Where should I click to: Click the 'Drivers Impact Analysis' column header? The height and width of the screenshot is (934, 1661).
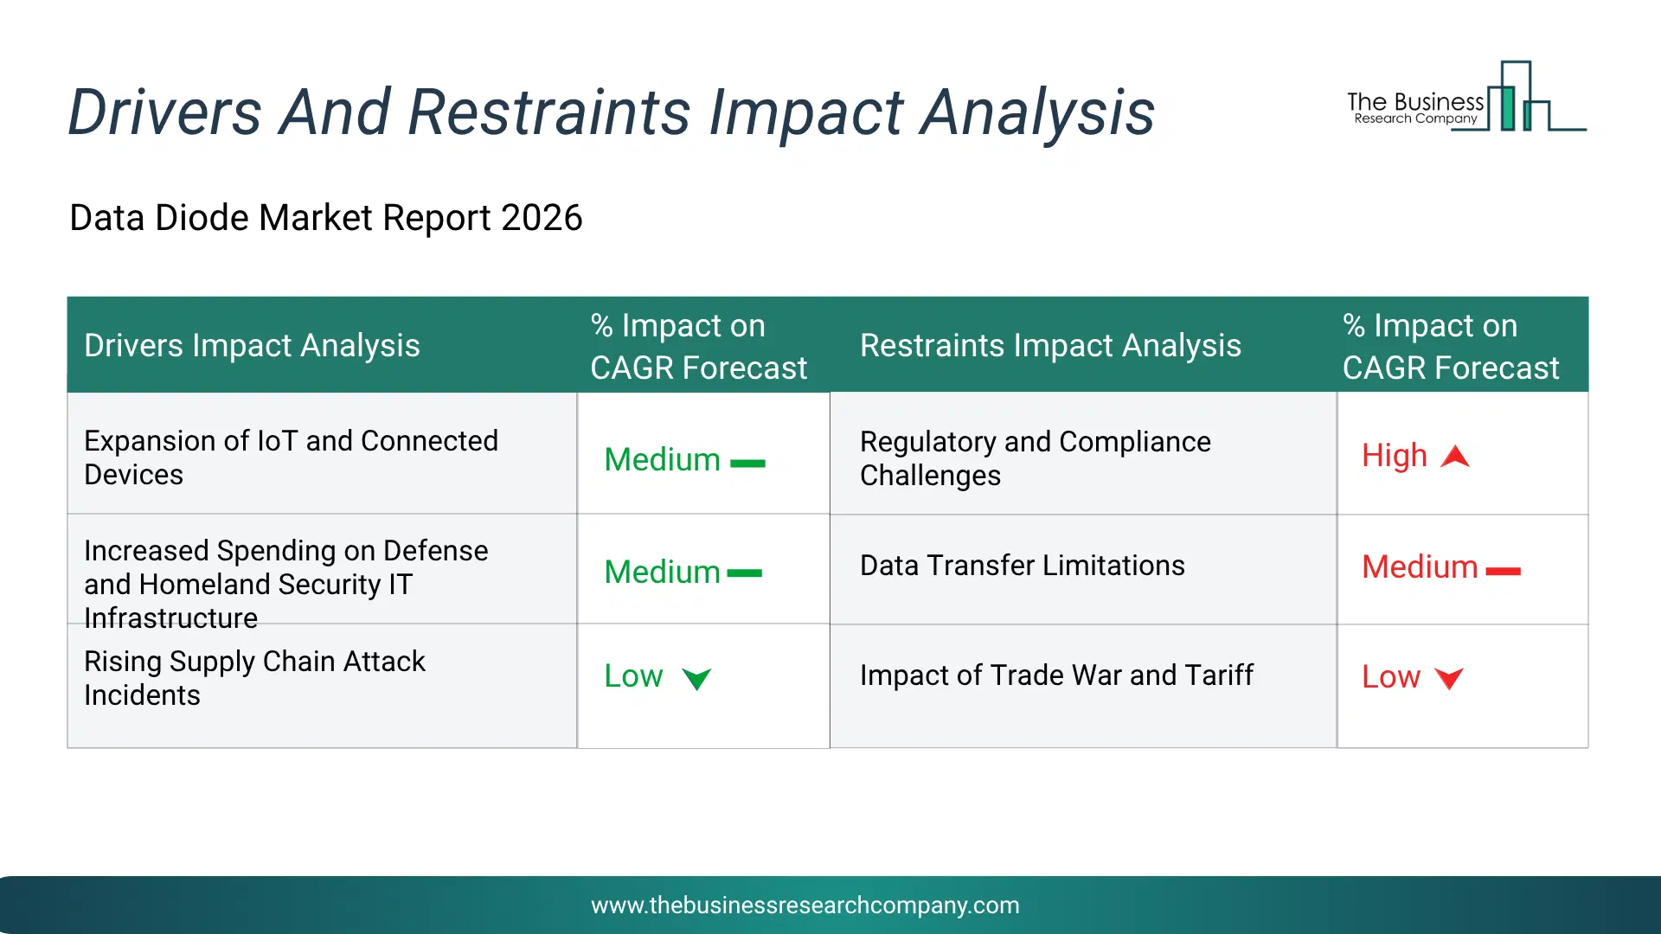click(252, 345)
